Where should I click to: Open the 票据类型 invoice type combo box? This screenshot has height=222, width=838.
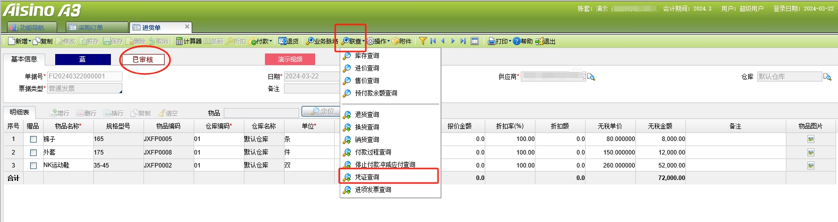[84, 88]
